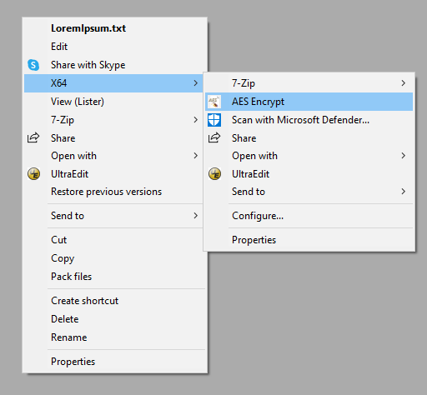
Task: Click the AES Encrypt icon in the submenu
Action: tap(214, 102)
